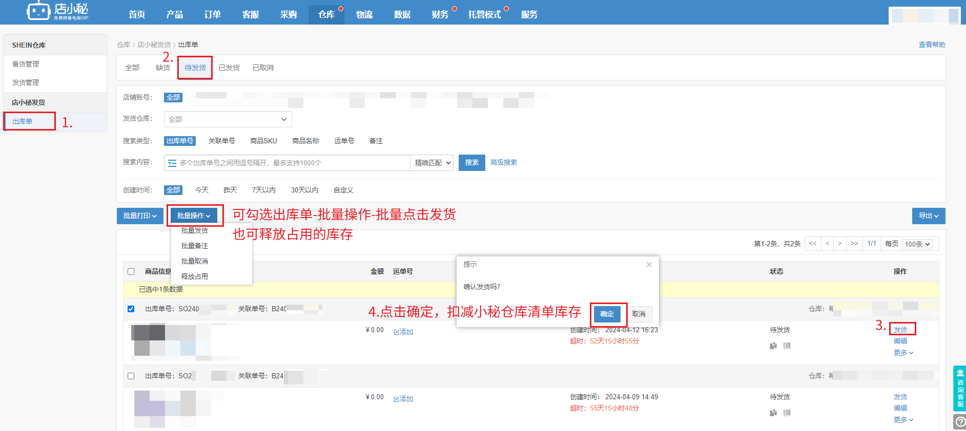966x431 pixels.
Task: Select 今天 for the creation time filter
Action: coord(202,190)
